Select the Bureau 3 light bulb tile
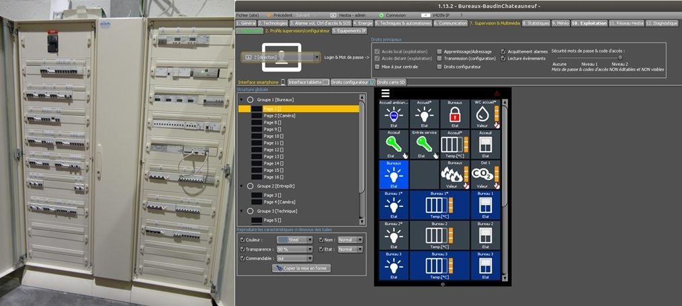Image resolution: width=682 pixels, height=306 pixels. click(x=394, y=265)
